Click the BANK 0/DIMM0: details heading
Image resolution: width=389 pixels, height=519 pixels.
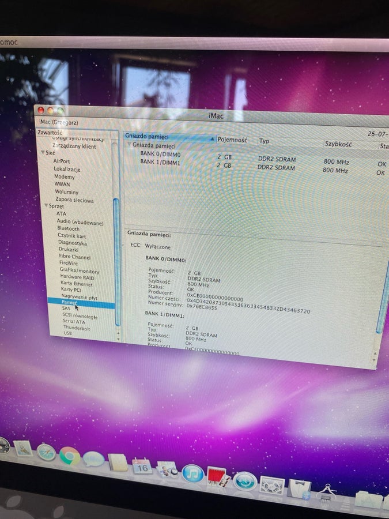tap(166, 259)
